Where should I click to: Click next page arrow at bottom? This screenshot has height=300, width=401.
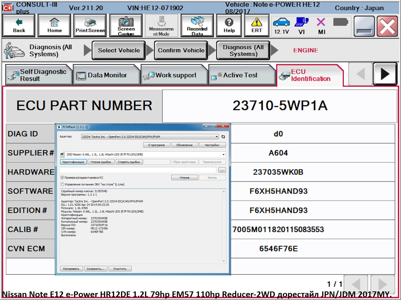click(383, 284)
